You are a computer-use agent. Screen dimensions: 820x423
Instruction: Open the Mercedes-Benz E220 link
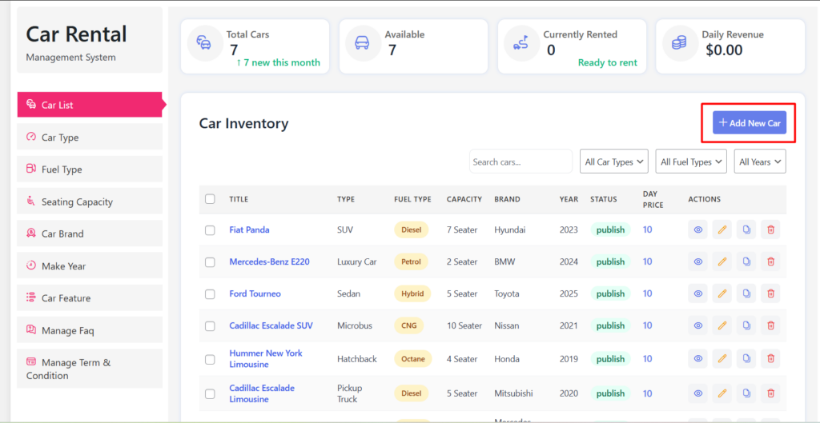[269, 261]
